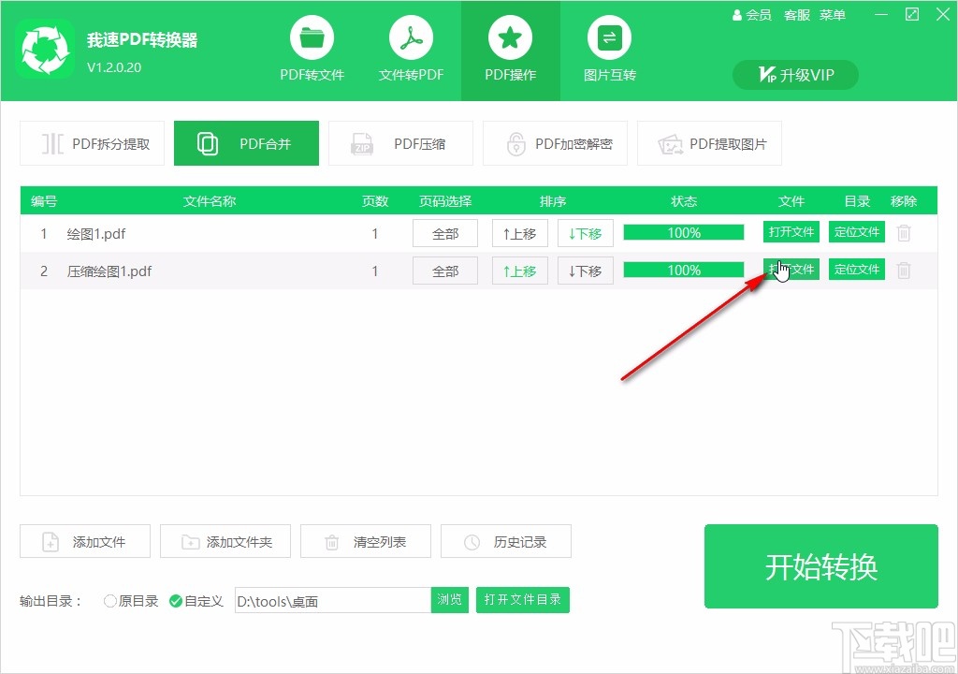Remove 绘图1.pdf using its trash icon

click(903, 232)
